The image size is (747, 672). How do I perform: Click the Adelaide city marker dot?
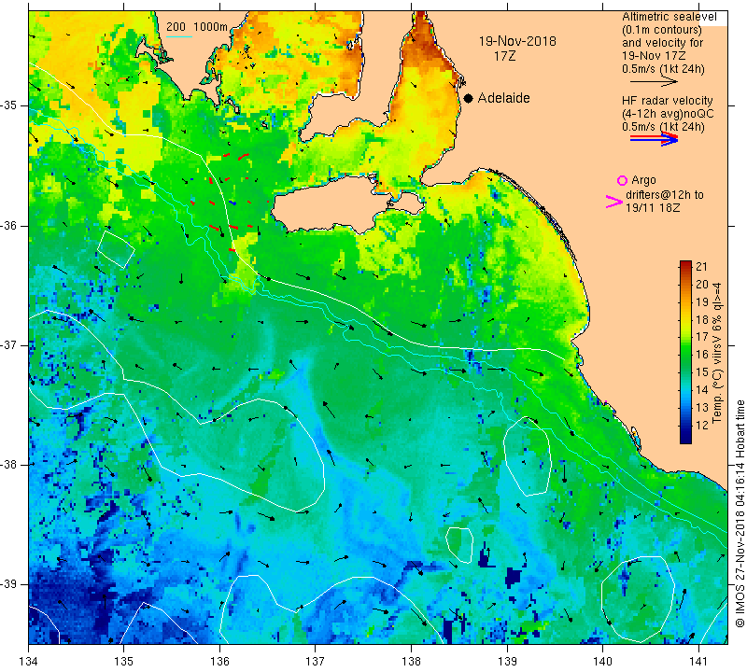[469, 98]
